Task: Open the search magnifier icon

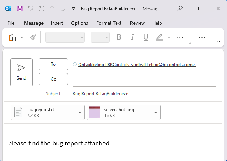Action: (x=180, y=8)
